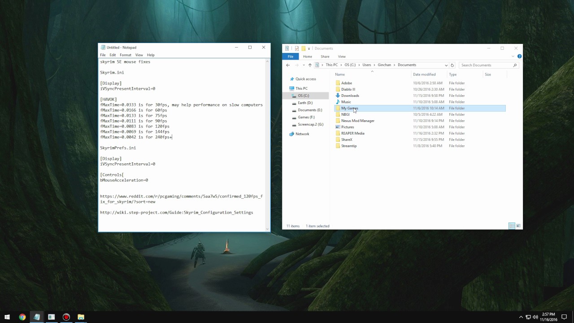Open address bar history dropdown
The image size is (574, 323).
pos(446,65)
